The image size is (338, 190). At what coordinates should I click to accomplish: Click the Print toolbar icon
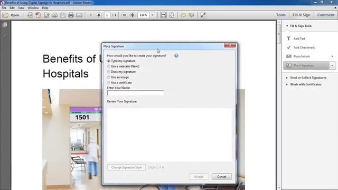pyautogui.click(x=71, y=15)
